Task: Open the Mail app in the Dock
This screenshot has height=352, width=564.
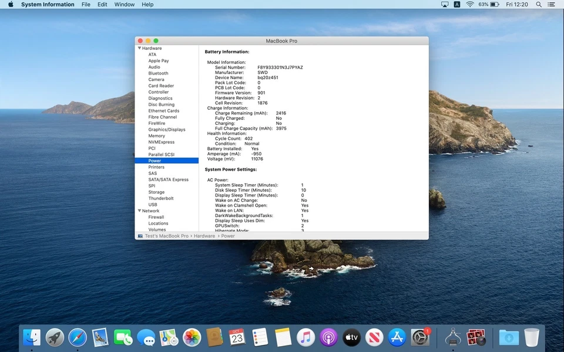Action: click(x=100, y=338)
